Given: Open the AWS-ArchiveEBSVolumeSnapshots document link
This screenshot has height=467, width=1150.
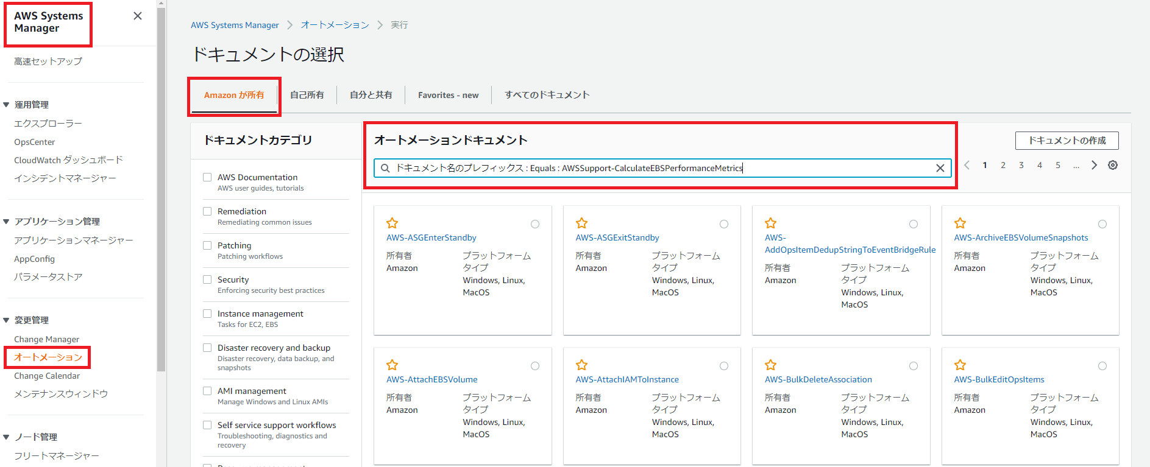Looking at the screenshot, I should (x=1021, y=237).
